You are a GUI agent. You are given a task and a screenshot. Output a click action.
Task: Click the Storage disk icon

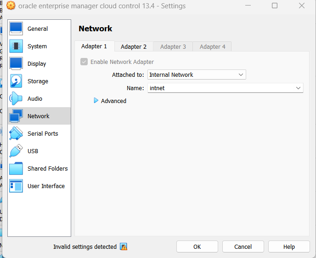[x=16, y=81]
